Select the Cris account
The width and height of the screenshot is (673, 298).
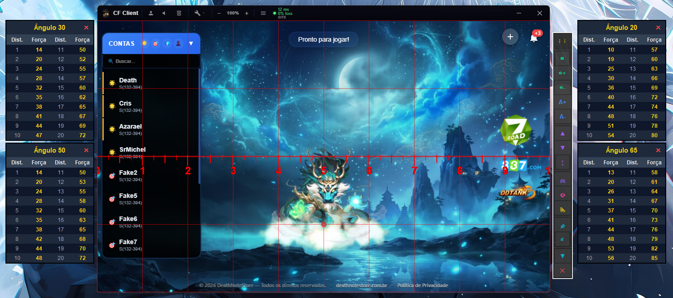tap(150, 106)
